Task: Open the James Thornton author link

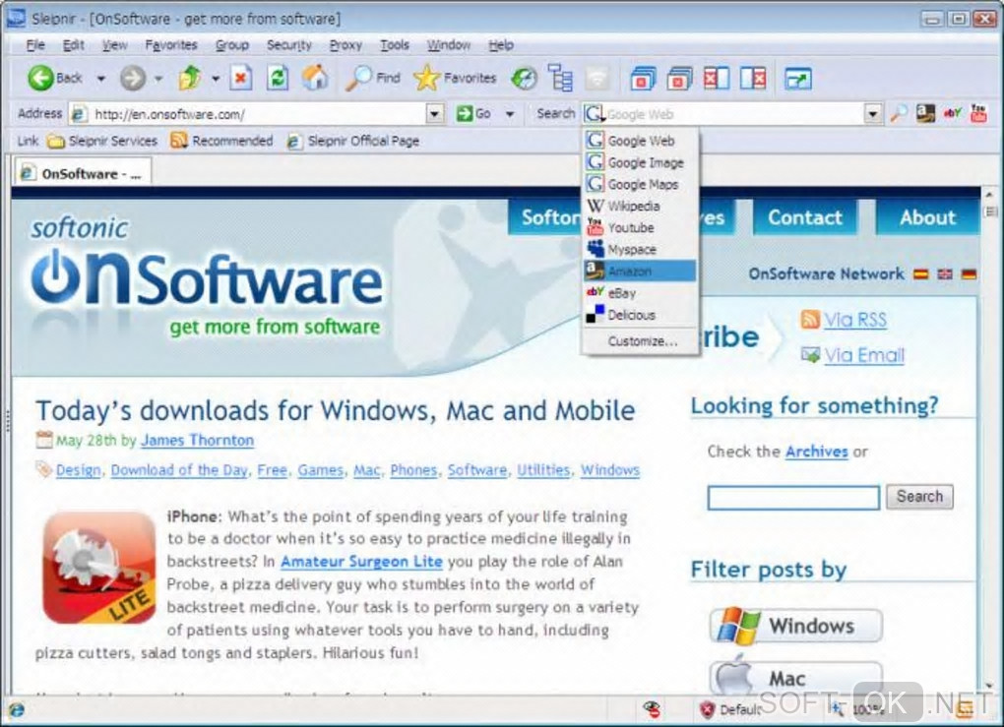Action: click(x=197, y=441)
